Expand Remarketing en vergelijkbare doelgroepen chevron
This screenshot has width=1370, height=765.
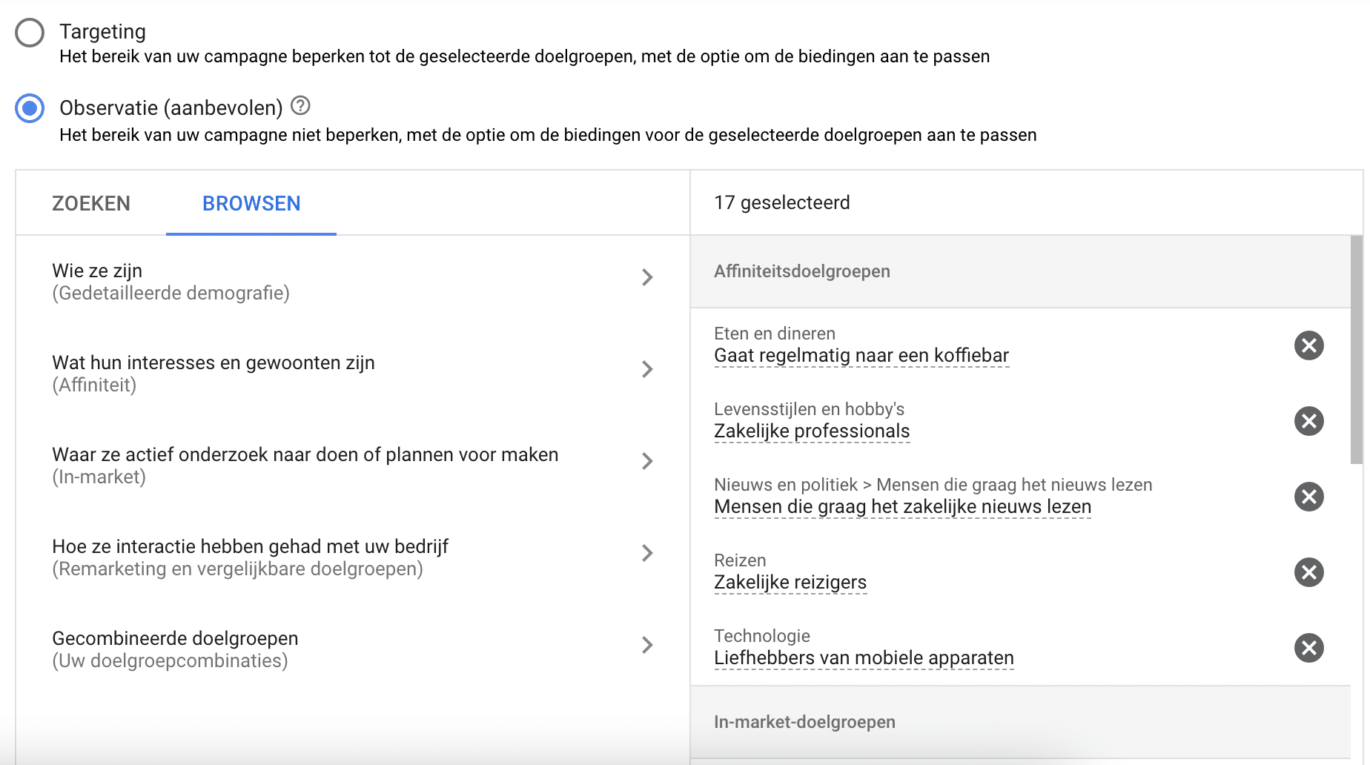pos(647,553)
